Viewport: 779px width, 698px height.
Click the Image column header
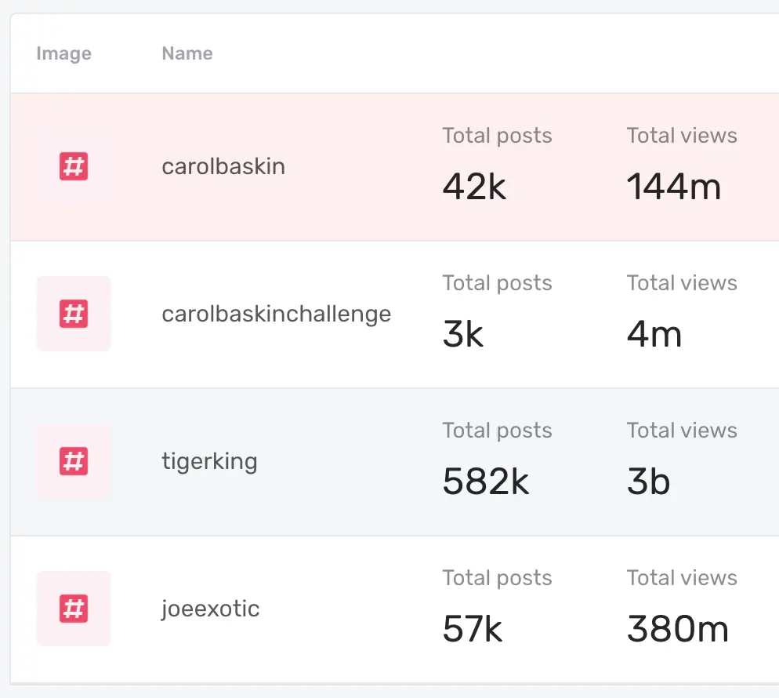(63, 53)
